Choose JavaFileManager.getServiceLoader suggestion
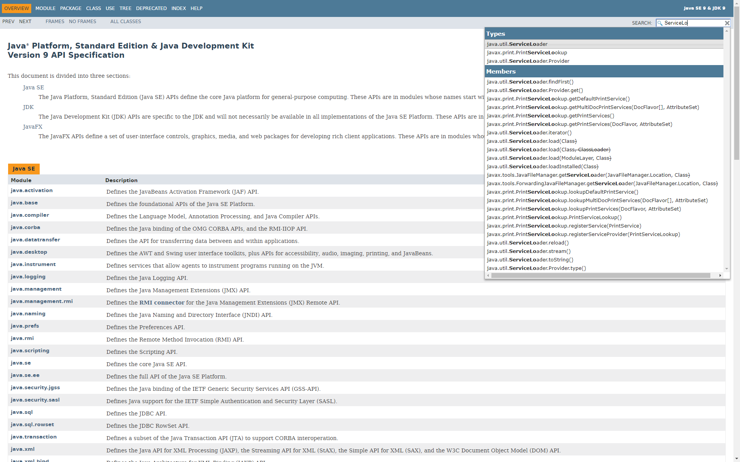Screen dimensions: 740x462 (x=604, y=175)
